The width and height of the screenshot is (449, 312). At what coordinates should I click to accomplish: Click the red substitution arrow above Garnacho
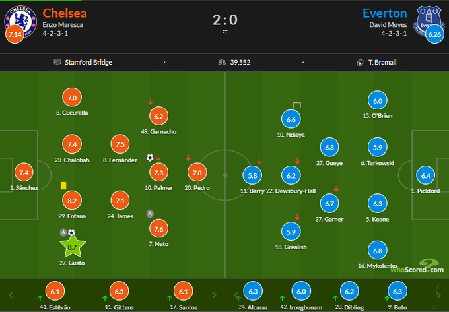tap(151, 102)
